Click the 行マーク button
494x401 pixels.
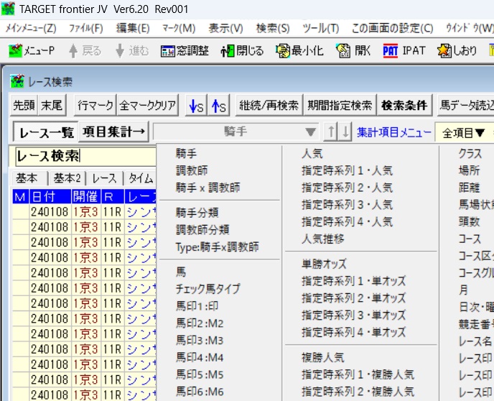point(95,106)
